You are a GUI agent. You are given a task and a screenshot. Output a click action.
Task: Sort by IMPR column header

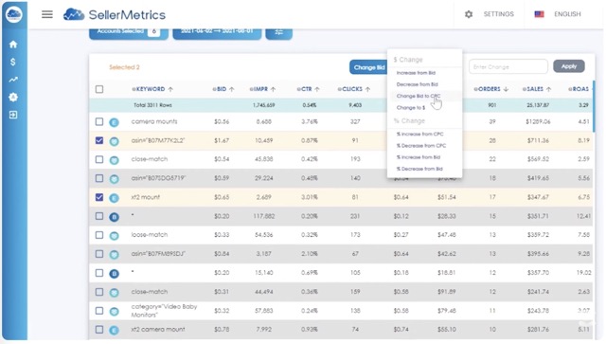pyautogui.click(x=262, y=89)
